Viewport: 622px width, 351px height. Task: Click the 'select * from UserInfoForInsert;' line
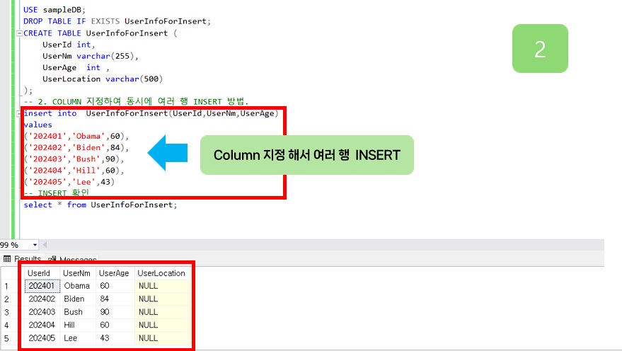(x=100, y=205)
